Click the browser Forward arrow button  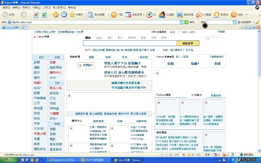click(24, 15)
